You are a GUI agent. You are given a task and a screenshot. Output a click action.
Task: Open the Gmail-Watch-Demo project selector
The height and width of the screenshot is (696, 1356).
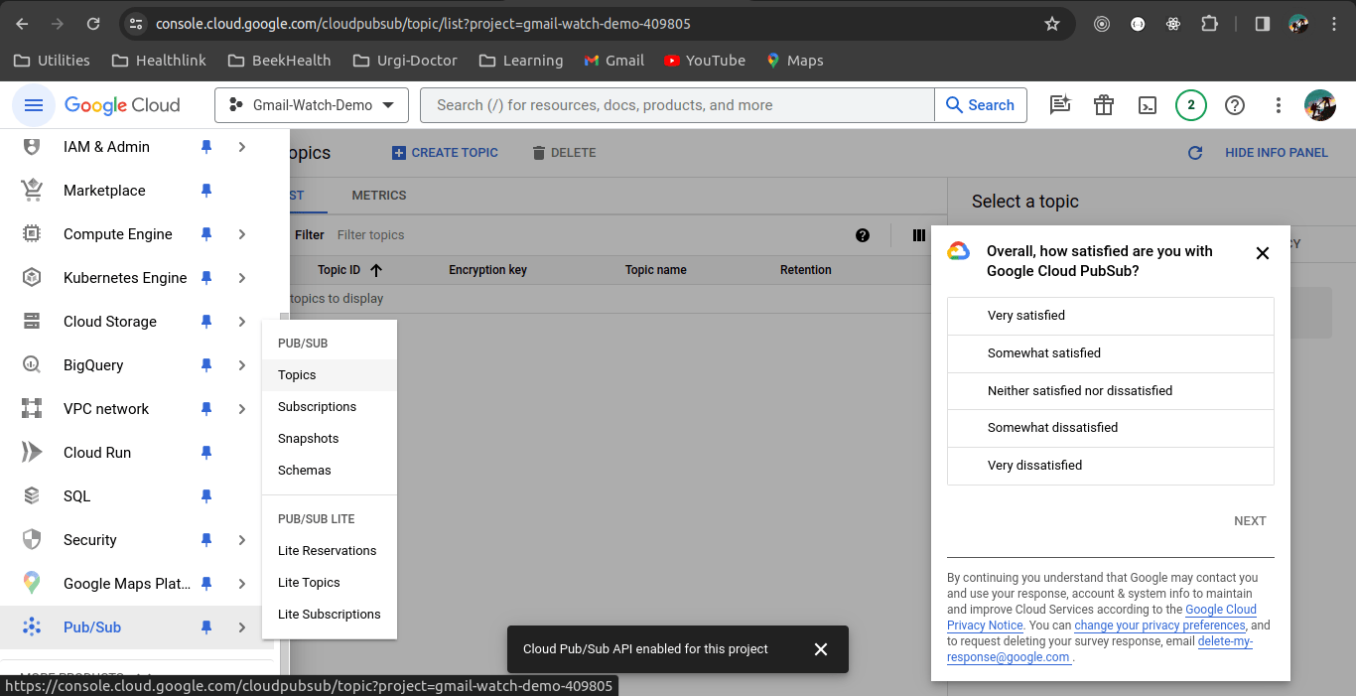click(x=311, y=104)
